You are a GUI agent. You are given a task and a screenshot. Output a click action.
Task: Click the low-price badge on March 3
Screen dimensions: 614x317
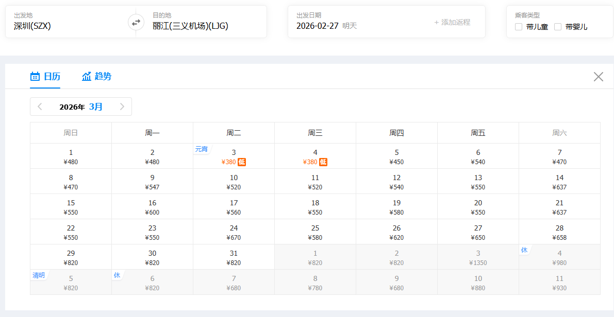tap(242, 162)
